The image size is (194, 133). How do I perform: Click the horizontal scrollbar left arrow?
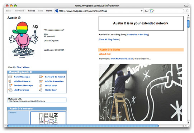6,126
